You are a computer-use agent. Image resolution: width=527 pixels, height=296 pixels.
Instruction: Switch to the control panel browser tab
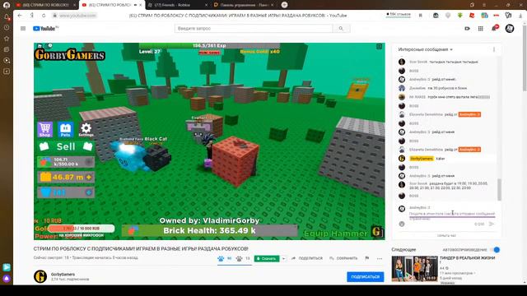(244, 5)
